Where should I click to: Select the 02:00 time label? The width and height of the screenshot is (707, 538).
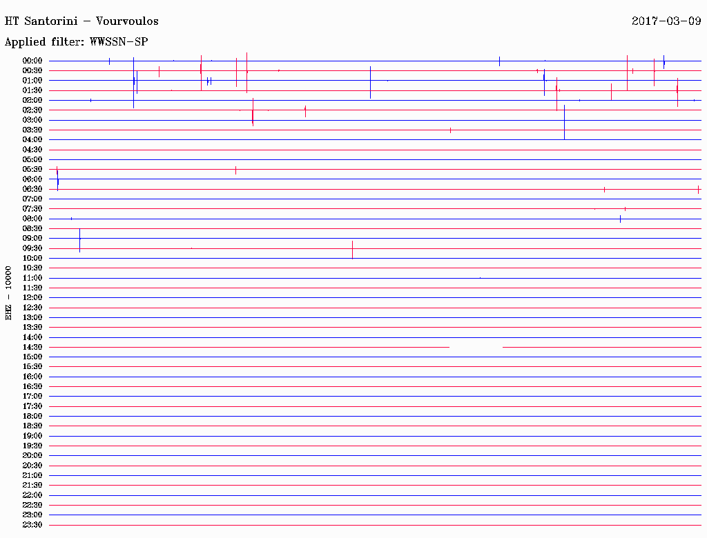[x=32, y=101]
